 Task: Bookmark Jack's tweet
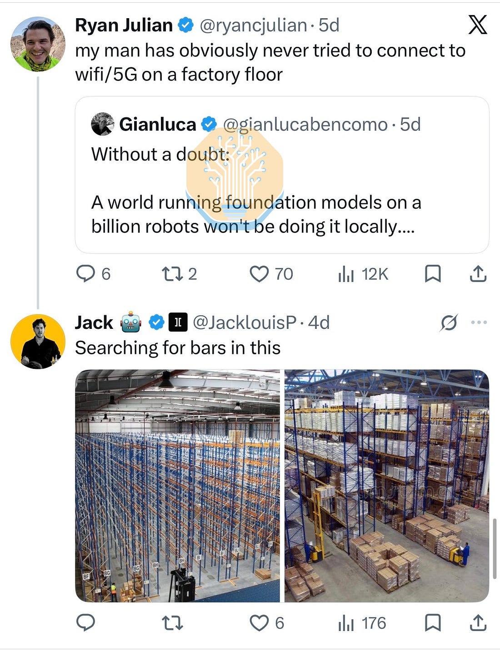click(433, 623)
